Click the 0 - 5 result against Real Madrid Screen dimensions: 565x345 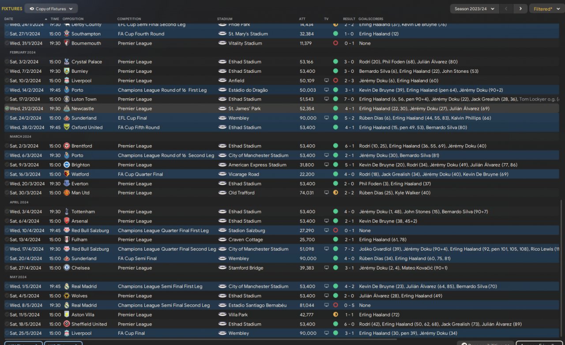tap(349, 305)
